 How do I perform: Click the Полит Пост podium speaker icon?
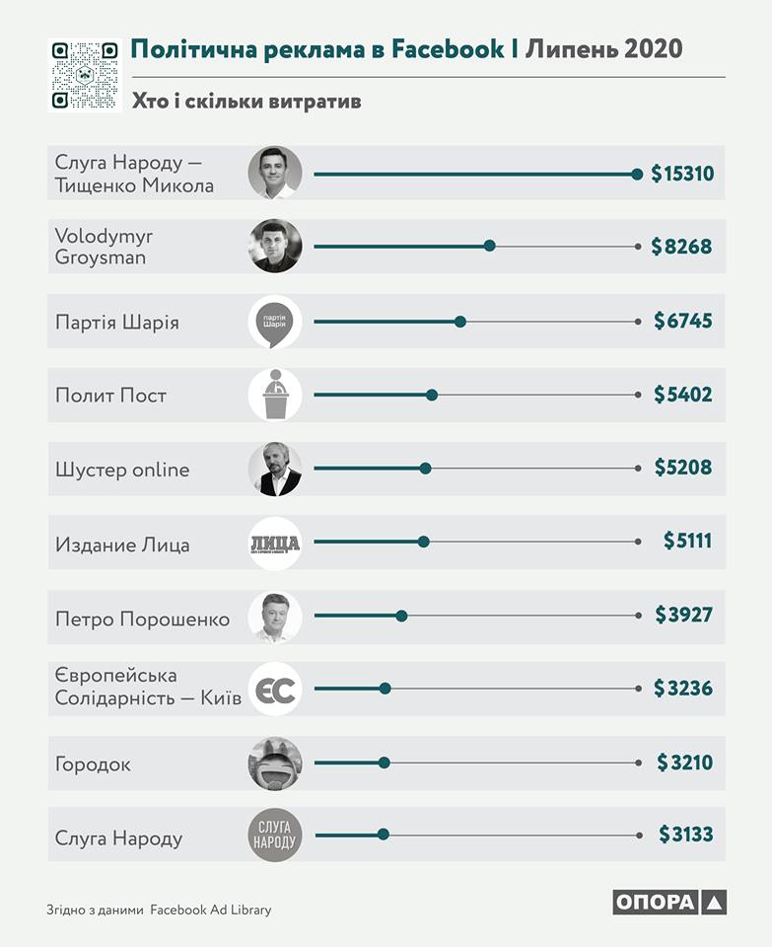pyautogui.click(x=274, y=395)
